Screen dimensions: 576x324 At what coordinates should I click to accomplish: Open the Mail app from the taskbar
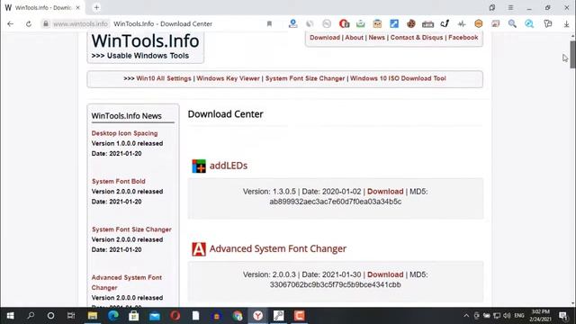click(155, 316)
